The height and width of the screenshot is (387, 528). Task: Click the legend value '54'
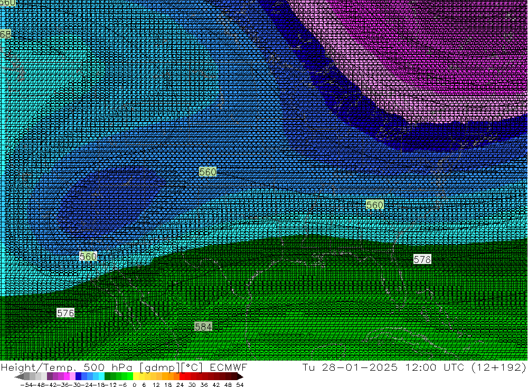tap(240, 385)
